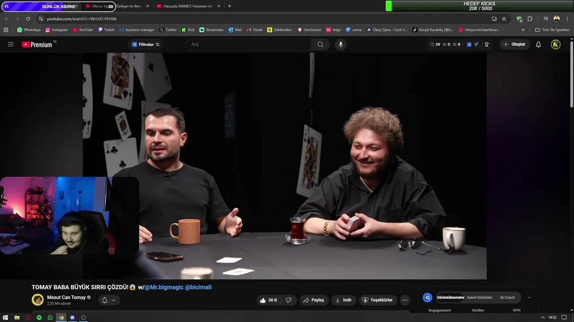Expand overflow bookmarks chevron

tap(523, 30)
